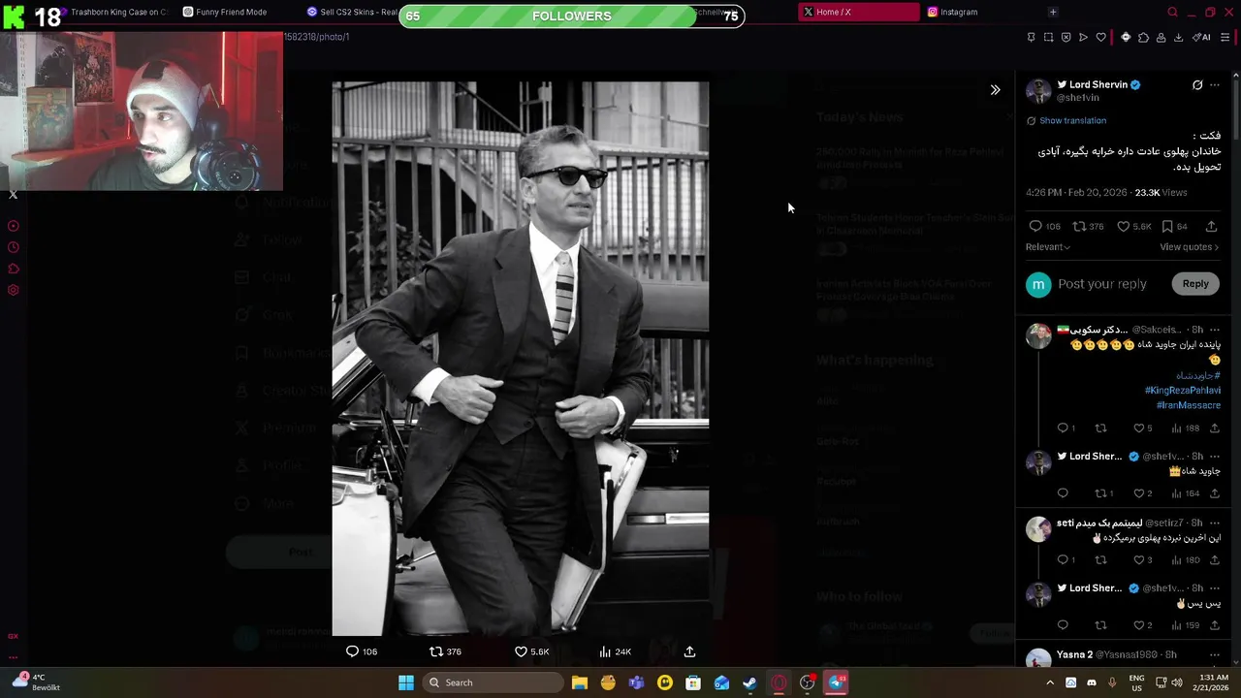Open File Explorer from the taskbar
This screenshot has width=1241, height=698.
pos(579,682)
